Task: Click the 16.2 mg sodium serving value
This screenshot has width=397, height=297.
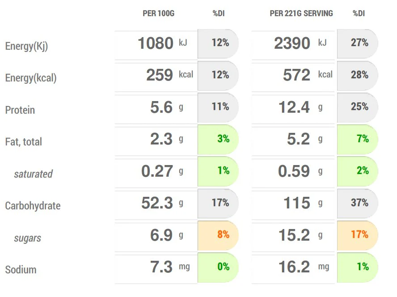Action: (x=294, y=267)
